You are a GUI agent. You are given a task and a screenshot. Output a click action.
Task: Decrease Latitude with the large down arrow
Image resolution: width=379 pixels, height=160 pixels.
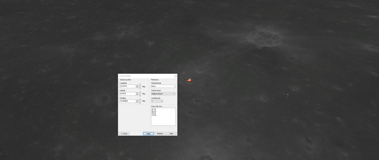140,95
